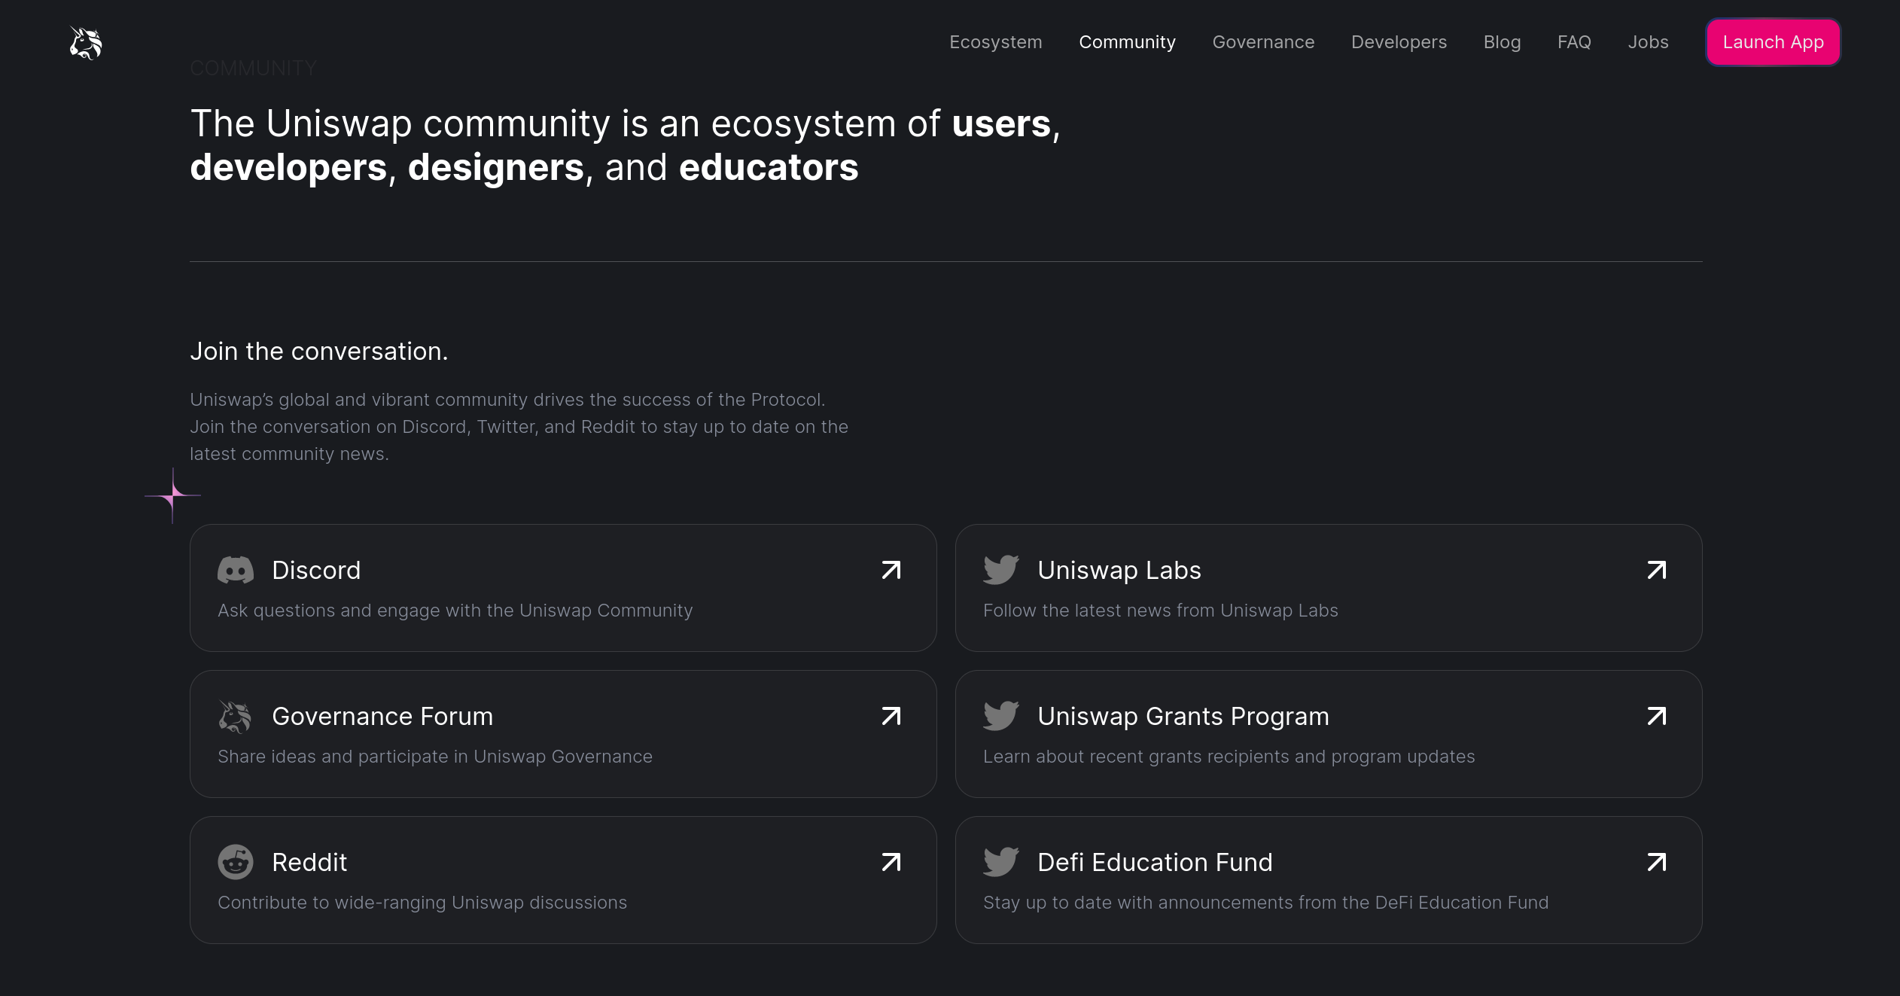
Task: Click the Discord icon in card
Action: tap(236, 571)
